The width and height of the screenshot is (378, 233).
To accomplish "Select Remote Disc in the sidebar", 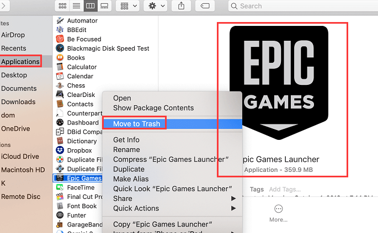I will point(21,197).
